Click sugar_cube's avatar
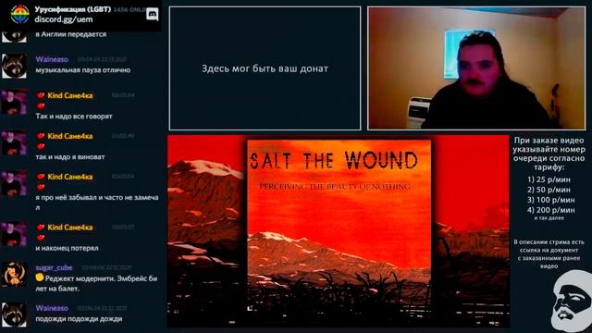The image size is (592, 333). pyautogui.click(x=14, y=274)
